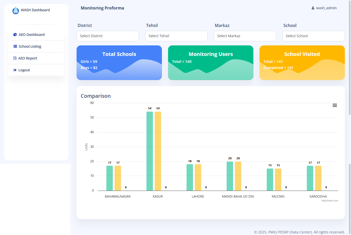
Task: Click the AEO Report newspaper icon
Action: point(15,58)
